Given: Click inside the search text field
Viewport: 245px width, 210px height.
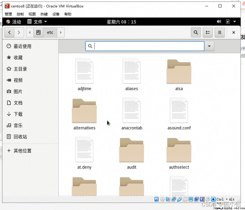Looking at the screenshot, I should click(x=145, y=46).
